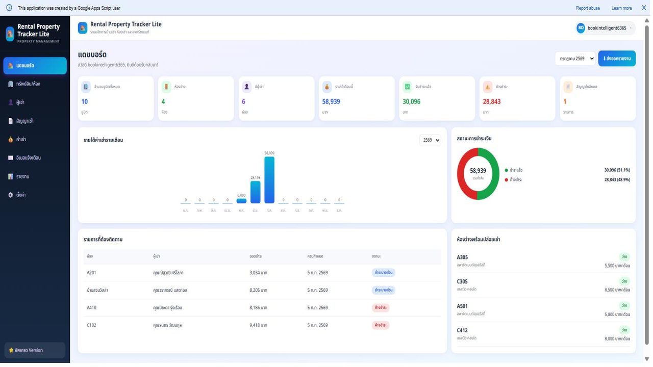Go to อีเมลแจ้งเตือน in sidebar
Image resolution: width=653 pixels, height=367 pixels.
pos(35,158)
